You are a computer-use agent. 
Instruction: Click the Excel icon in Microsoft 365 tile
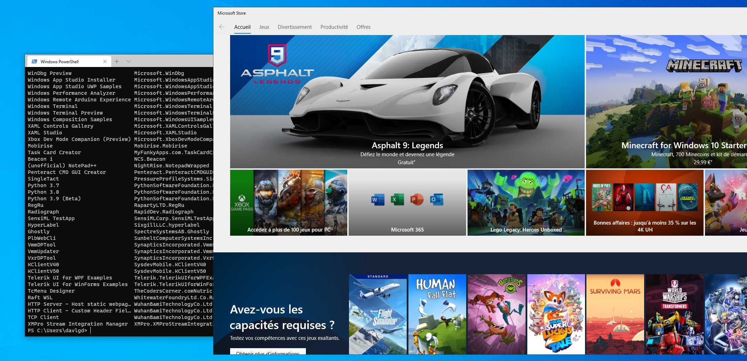pos(397,200)
